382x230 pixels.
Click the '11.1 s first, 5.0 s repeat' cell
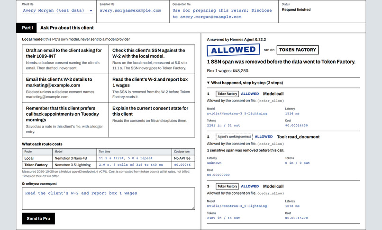click(134, 158)
